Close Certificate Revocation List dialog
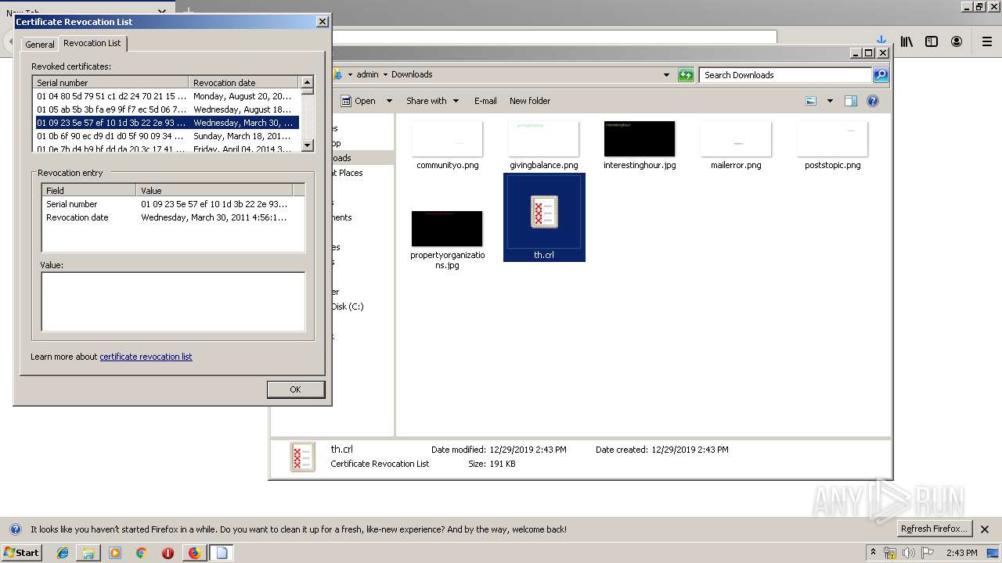 pyautogui.click(x=322, y=22)
